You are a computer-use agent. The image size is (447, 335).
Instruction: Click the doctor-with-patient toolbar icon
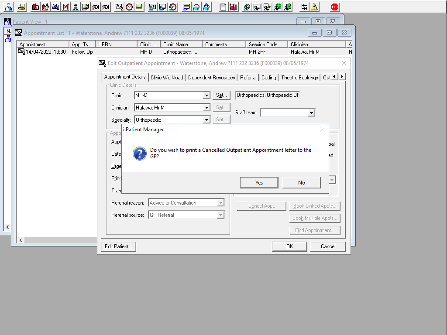9,7
